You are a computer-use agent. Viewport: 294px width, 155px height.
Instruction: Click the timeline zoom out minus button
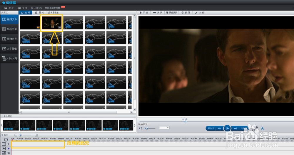tap(16, 135)
